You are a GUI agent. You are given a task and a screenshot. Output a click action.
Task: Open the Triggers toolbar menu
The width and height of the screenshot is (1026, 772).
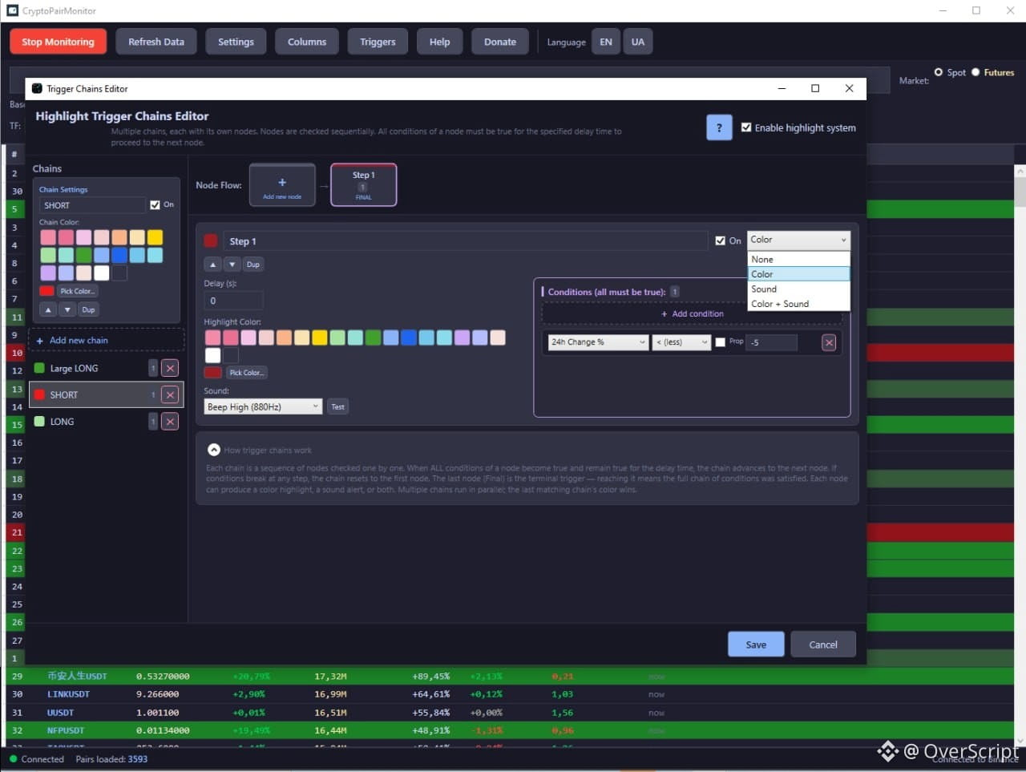click(x=378, y=42)
